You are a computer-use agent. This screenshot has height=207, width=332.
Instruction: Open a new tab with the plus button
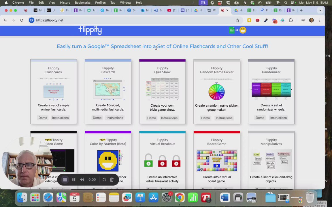pos(301,10)
